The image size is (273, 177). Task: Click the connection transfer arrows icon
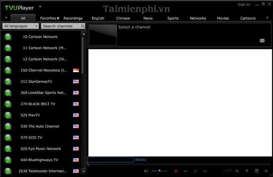click(x=237, y=171)
